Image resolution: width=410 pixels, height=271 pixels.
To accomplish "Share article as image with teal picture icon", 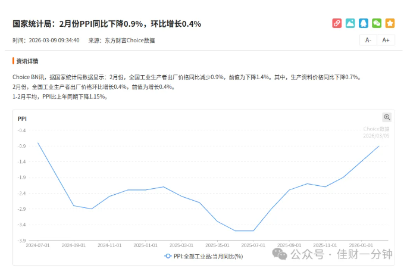I will click(350, 23).
